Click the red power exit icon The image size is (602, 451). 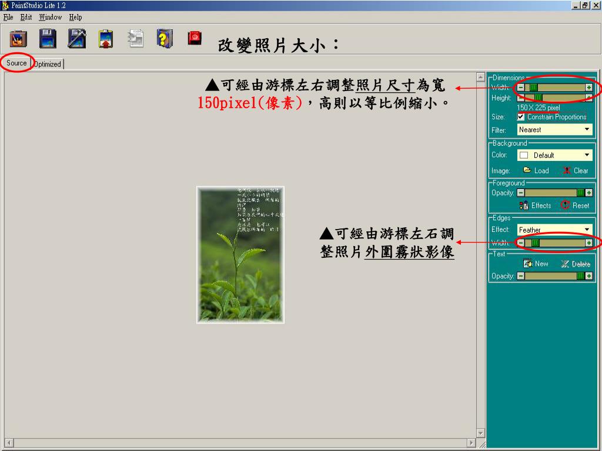click(195, 38)
